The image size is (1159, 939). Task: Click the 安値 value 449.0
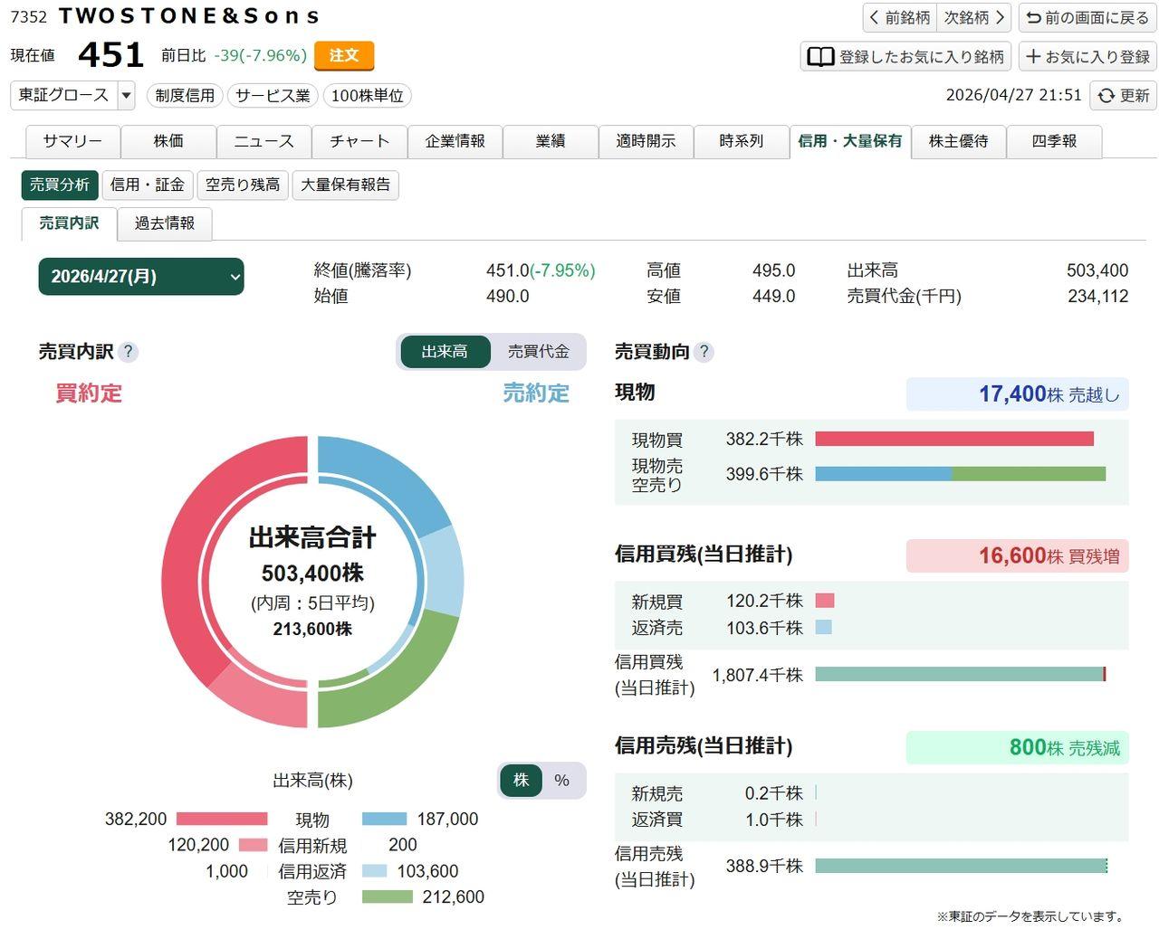pos(774,296)
